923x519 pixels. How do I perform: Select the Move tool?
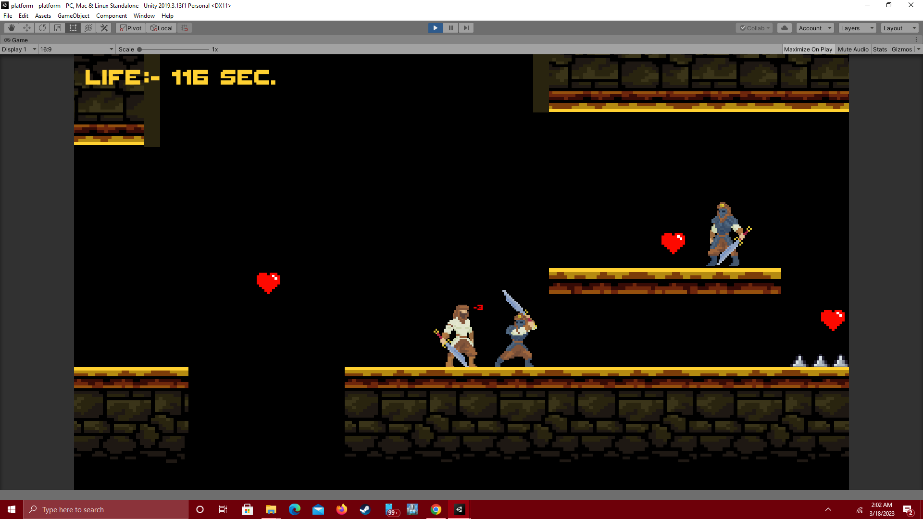click(x=26, y=28)
